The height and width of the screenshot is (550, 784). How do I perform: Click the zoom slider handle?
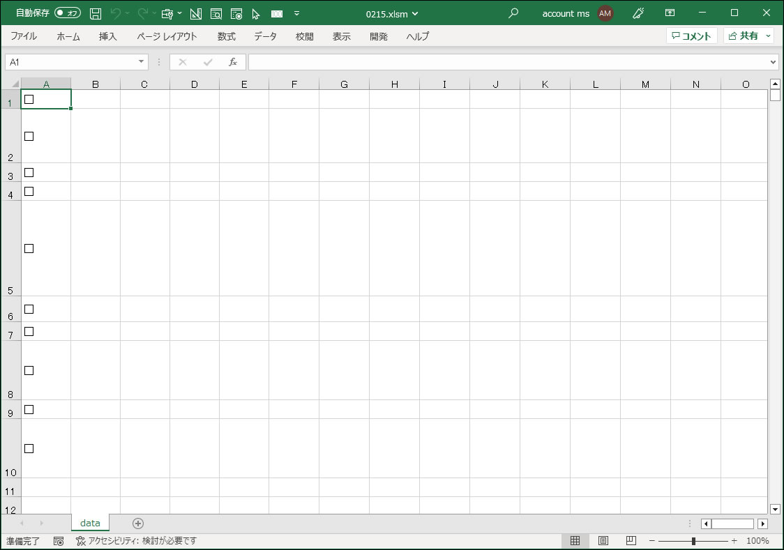693,541
